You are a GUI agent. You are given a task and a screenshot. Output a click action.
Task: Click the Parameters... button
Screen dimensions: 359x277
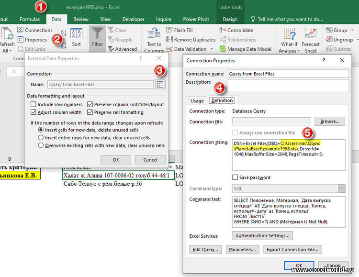tap(242, 250)
